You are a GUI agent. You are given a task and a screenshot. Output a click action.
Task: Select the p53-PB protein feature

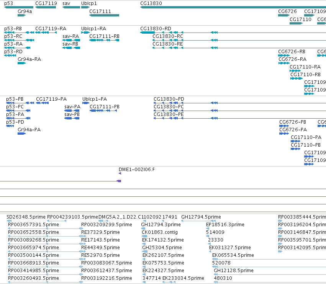[x=20, y=103]
